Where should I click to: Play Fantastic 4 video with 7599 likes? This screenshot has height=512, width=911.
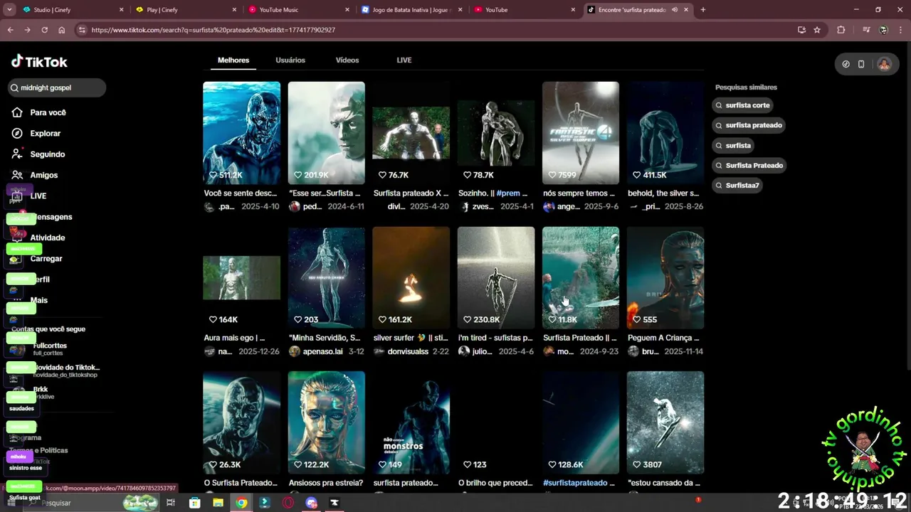[x=581, y=133]
